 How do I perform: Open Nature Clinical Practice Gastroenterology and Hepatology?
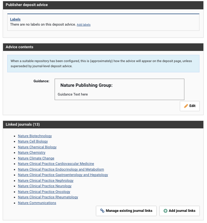(x=63, y=175)
